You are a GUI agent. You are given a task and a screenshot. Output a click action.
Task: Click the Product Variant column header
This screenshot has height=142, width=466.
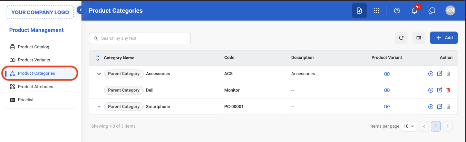(387, 58)
